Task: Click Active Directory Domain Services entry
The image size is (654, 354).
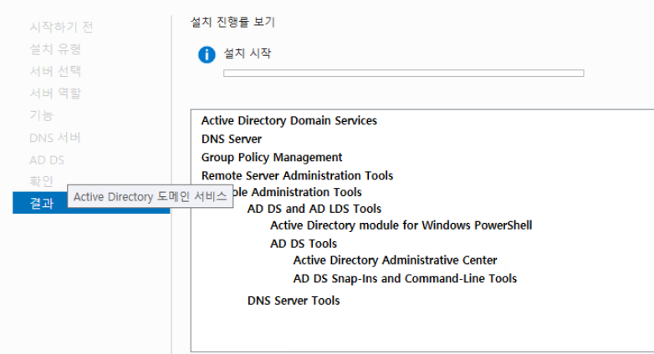Action: 289,120
